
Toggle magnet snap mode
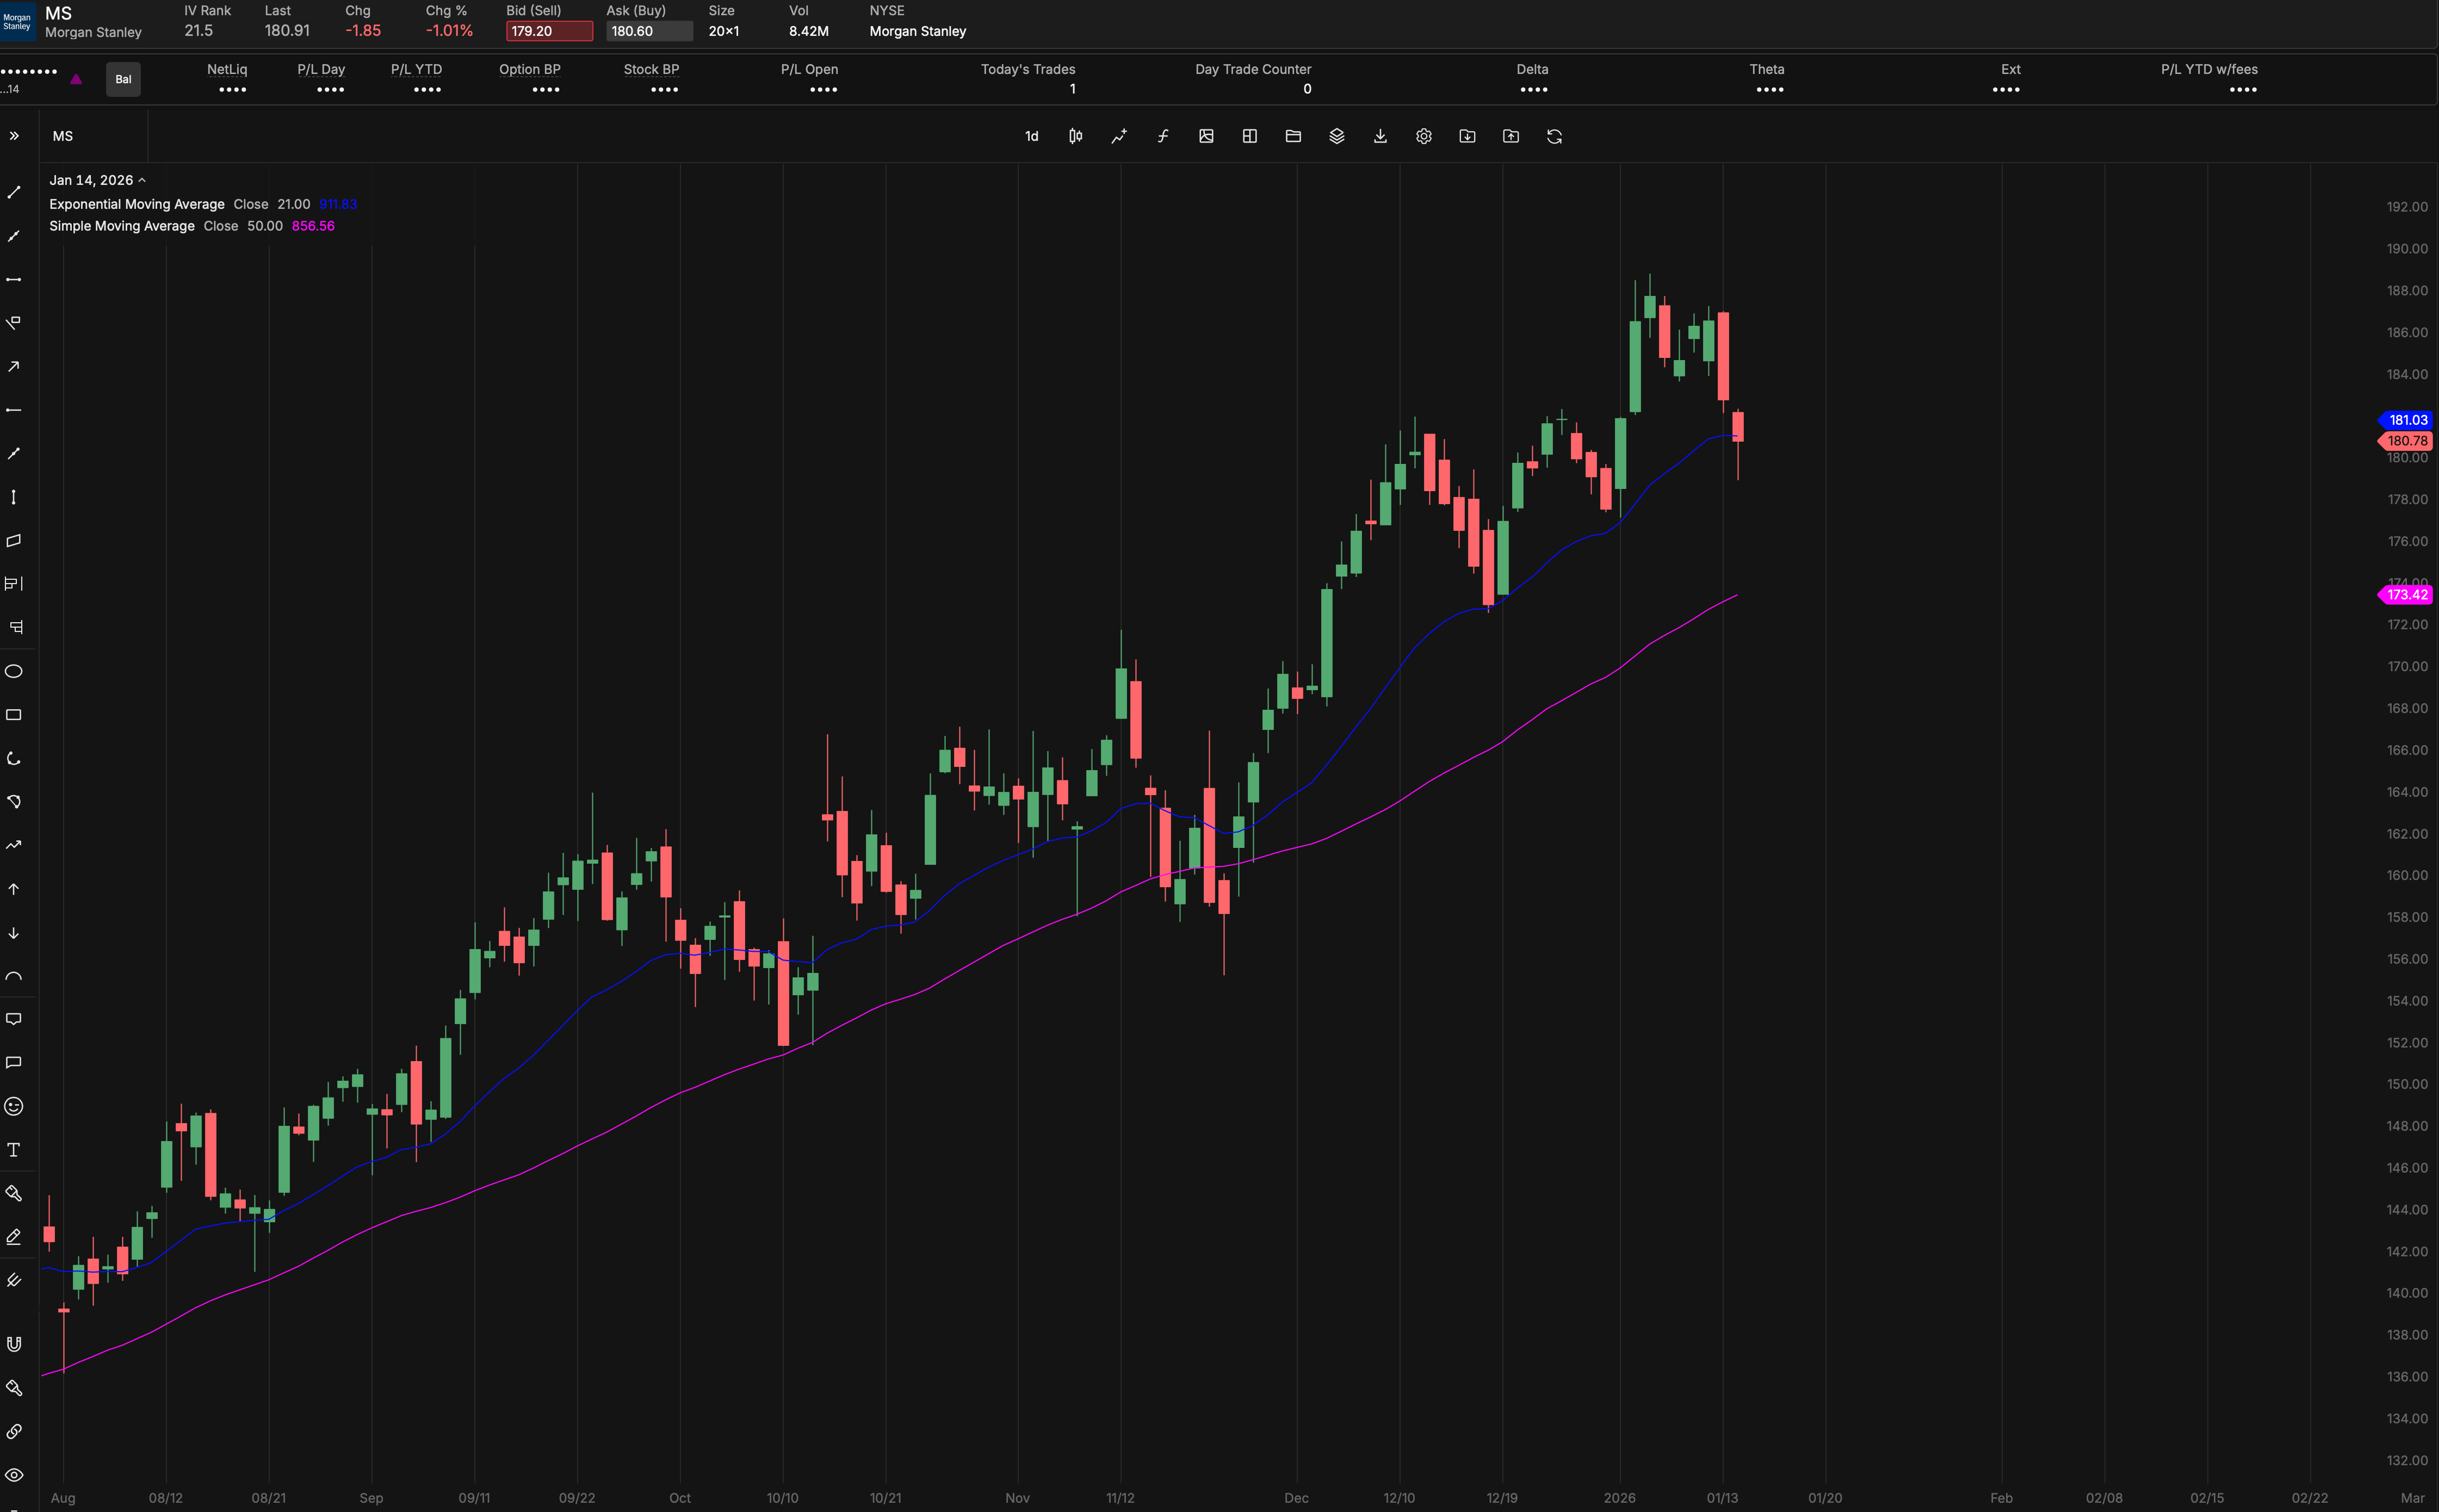pos(15,1344)
